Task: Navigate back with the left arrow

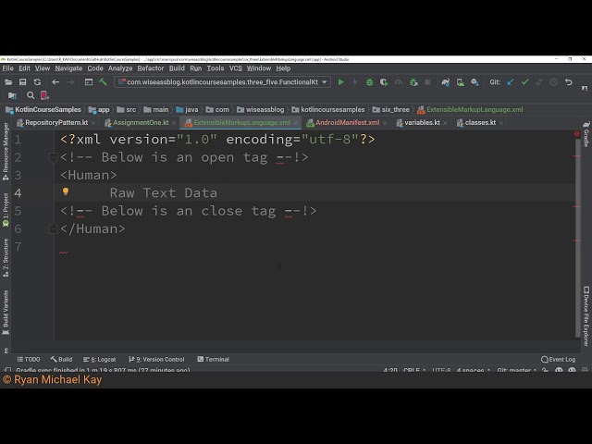Action: point(55,82)
